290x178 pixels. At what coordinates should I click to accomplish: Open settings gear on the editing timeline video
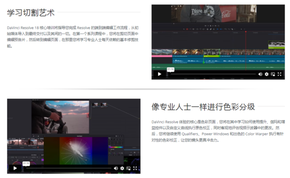[266, 74]
